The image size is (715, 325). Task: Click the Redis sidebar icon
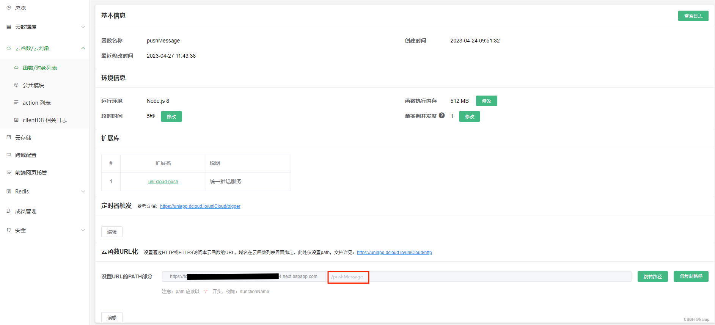click(x=9, y=192)
